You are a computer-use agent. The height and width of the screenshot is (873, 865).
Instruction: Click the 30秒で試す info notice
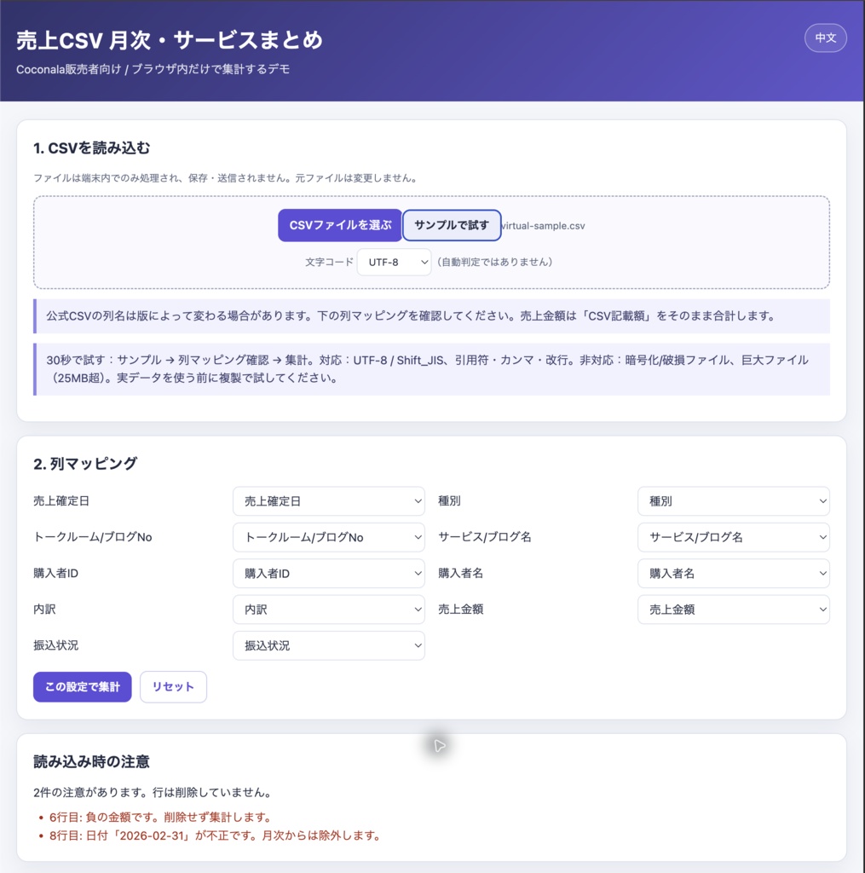click(432, 369)
